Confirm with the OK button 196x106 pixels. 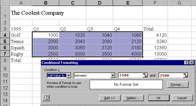[x=159, y=98]
